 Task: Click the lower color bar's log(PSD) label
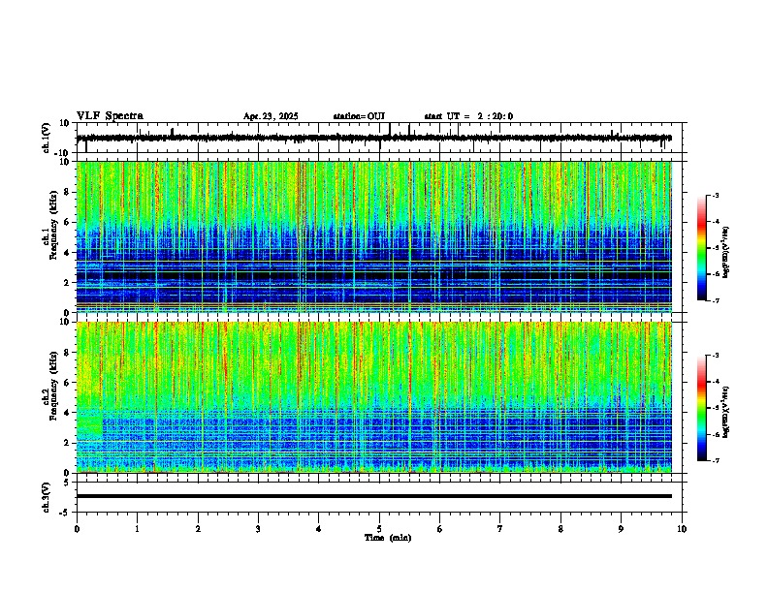pos(726,412)
